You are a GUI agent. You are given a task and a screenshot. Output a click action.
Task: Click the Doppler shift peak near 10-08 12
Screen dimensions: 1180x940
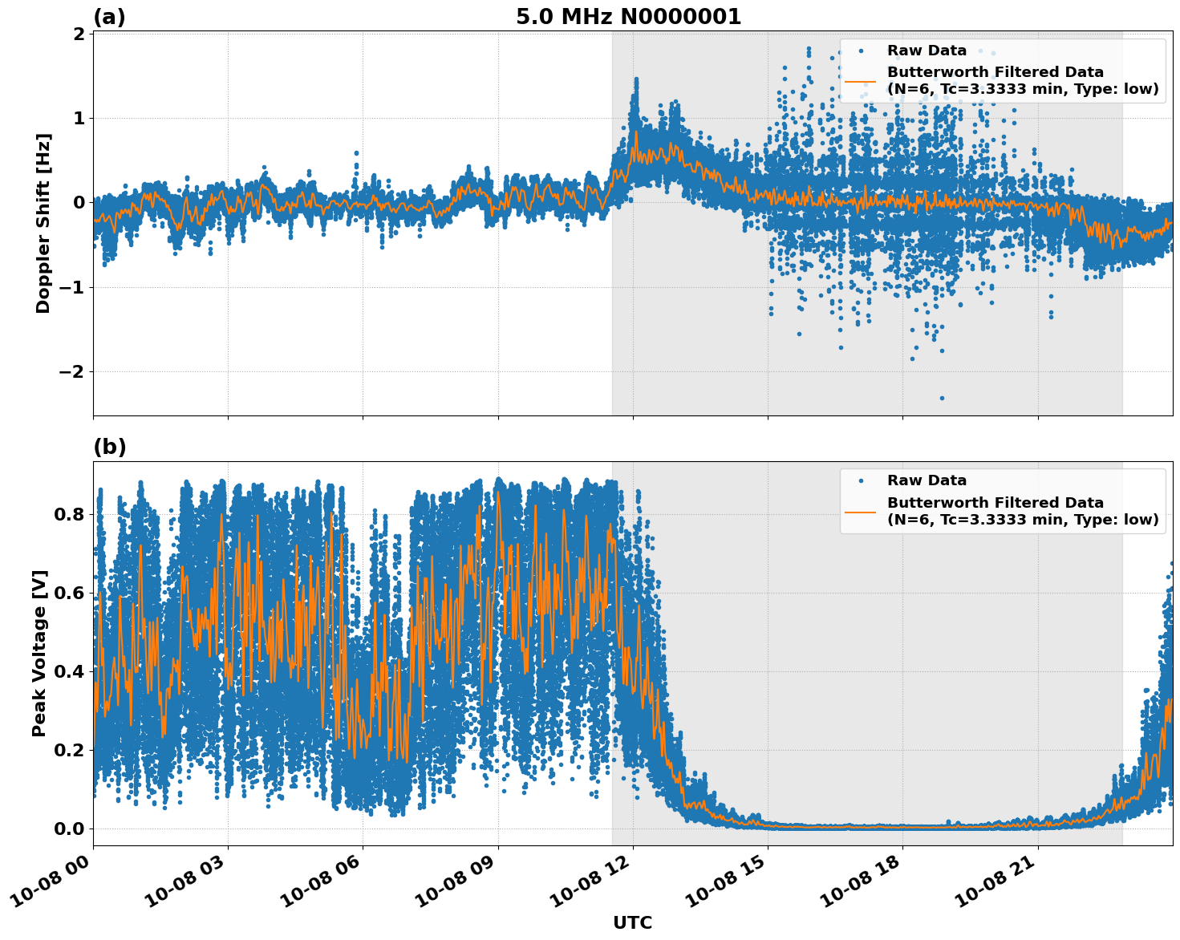tap(636, 80)
